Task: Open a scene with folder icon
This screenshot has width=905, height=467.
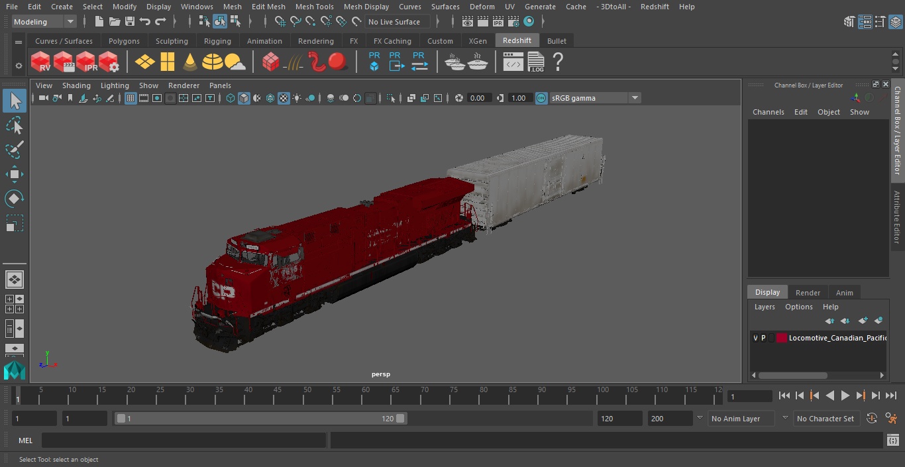Action: 115,22
